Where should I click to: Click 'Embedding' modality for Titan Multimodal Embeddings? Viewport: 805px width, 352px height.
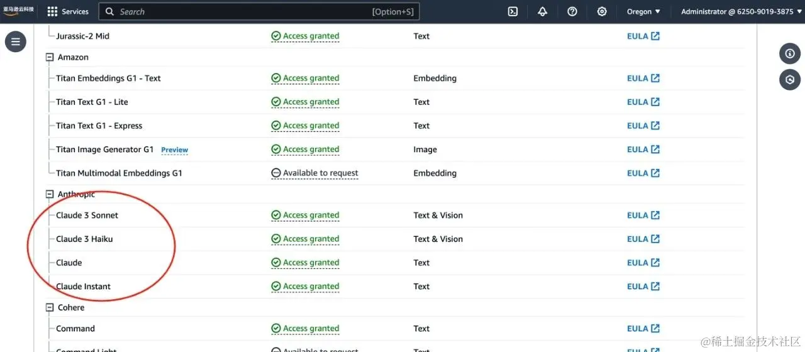(x=435, y=173)
